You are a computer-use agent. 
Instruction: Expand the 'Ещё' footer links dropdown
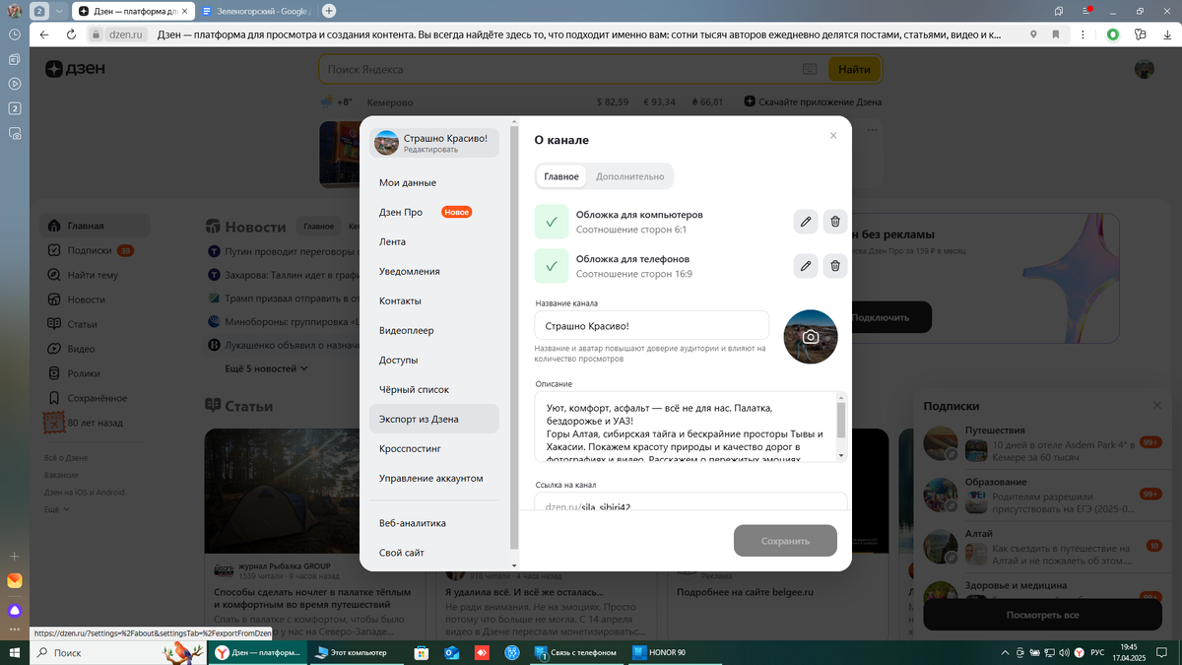57,509
